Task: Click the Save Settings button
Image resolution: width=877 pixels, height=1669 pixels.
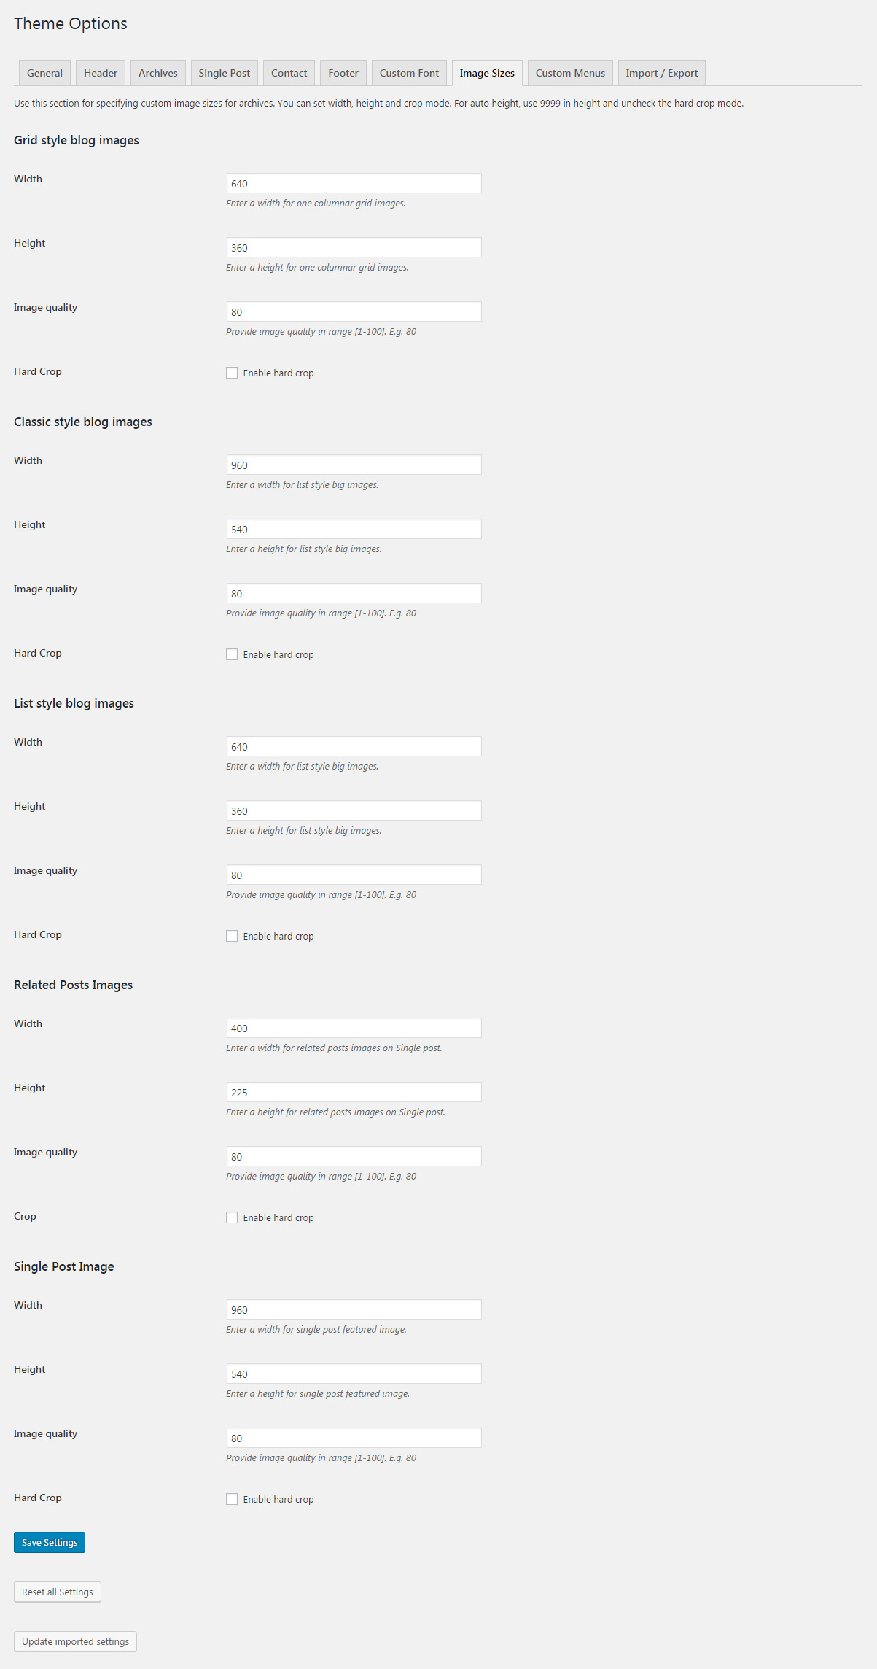Action: (50, 1542)
